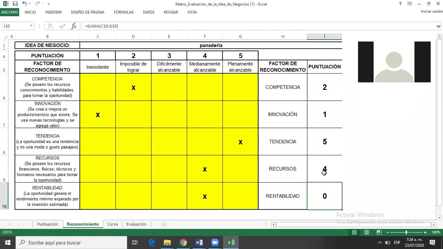This screenshot has height=249, width=443.
Task: Expand the formula bar arrow
Action: 439,26
